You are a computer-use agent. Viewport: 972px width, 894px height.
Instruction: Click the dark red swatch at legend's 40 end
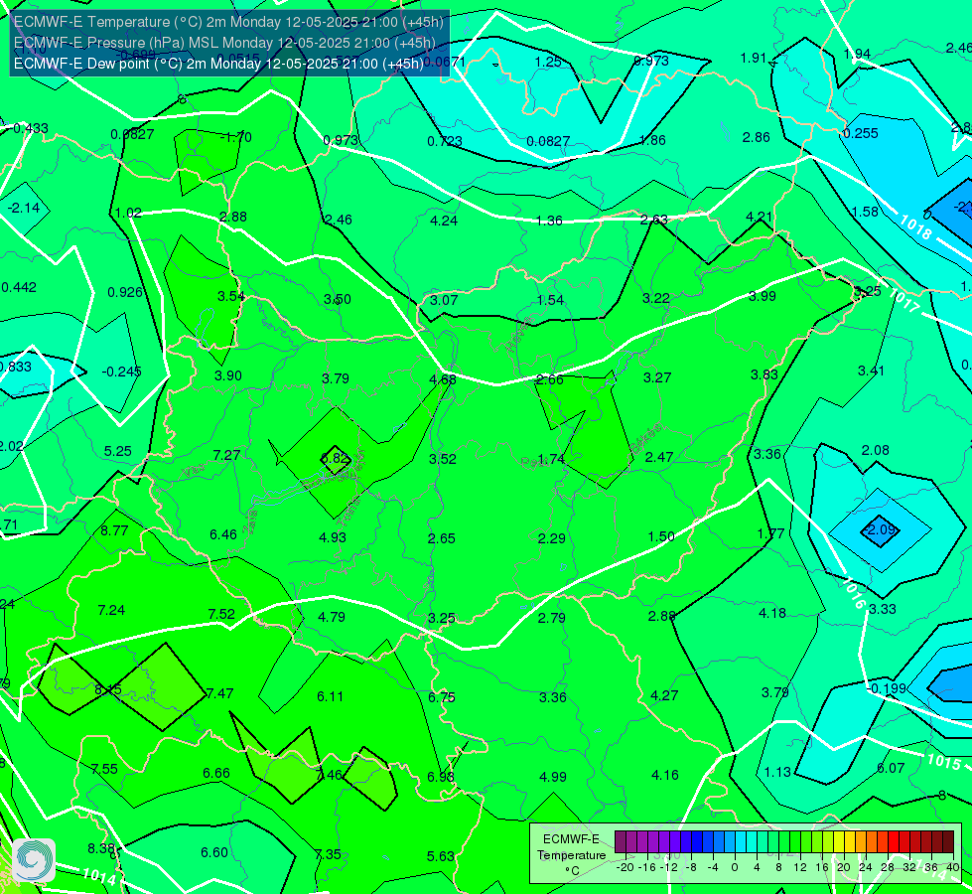tap(948, 842)
